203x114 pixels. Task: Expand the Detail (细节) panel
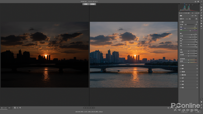180,69
